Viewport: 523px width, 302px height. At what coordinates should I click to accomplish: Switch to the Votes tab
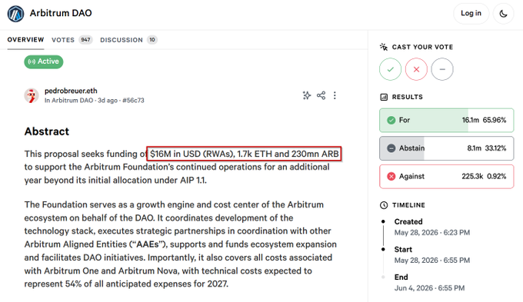coord(72,40)
